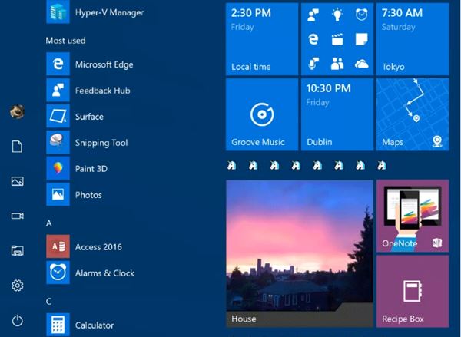Viewport: 461px width, 337px height.
Task: Open the Calculator app
Action: coord(80,325)
